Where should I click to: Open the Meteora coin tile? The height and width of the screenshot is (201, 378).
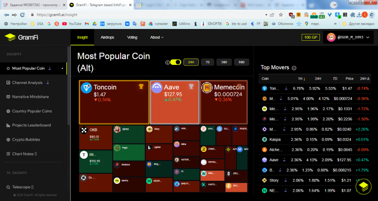click(x=129, y=169)
